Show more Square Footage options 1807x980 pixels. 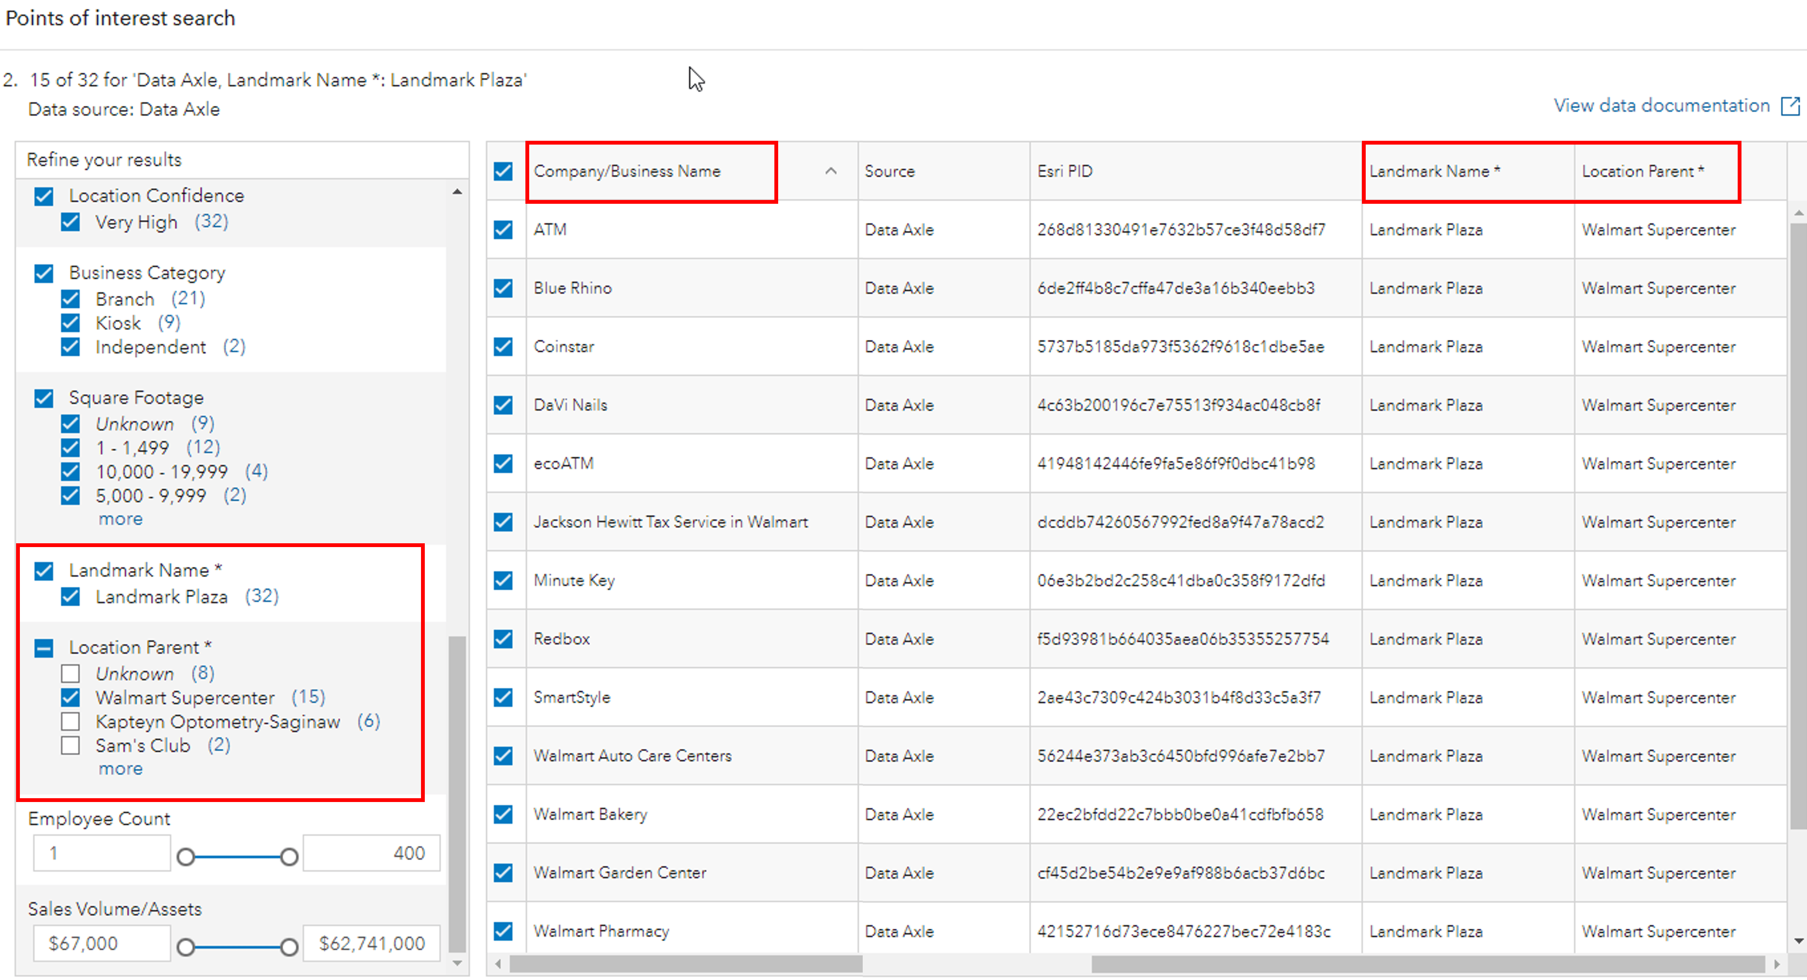120,518
